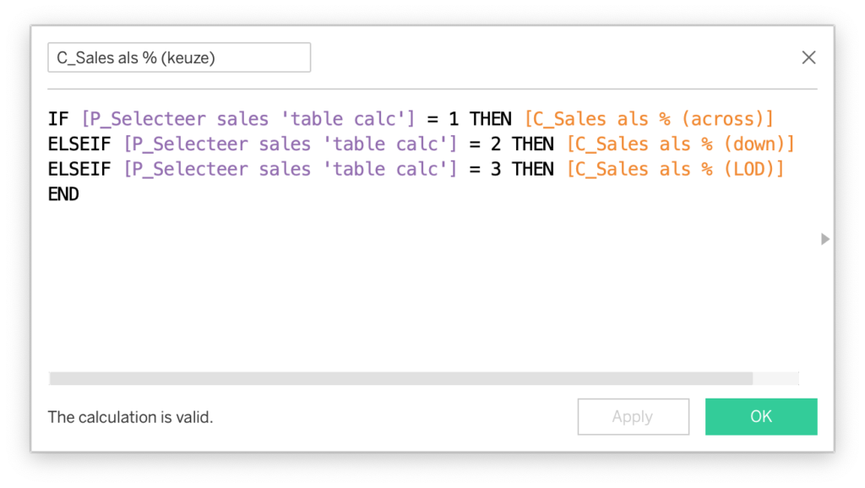865x488 pixels.
Task: Click the number 3 in the formula
Action: coord(496,169)
